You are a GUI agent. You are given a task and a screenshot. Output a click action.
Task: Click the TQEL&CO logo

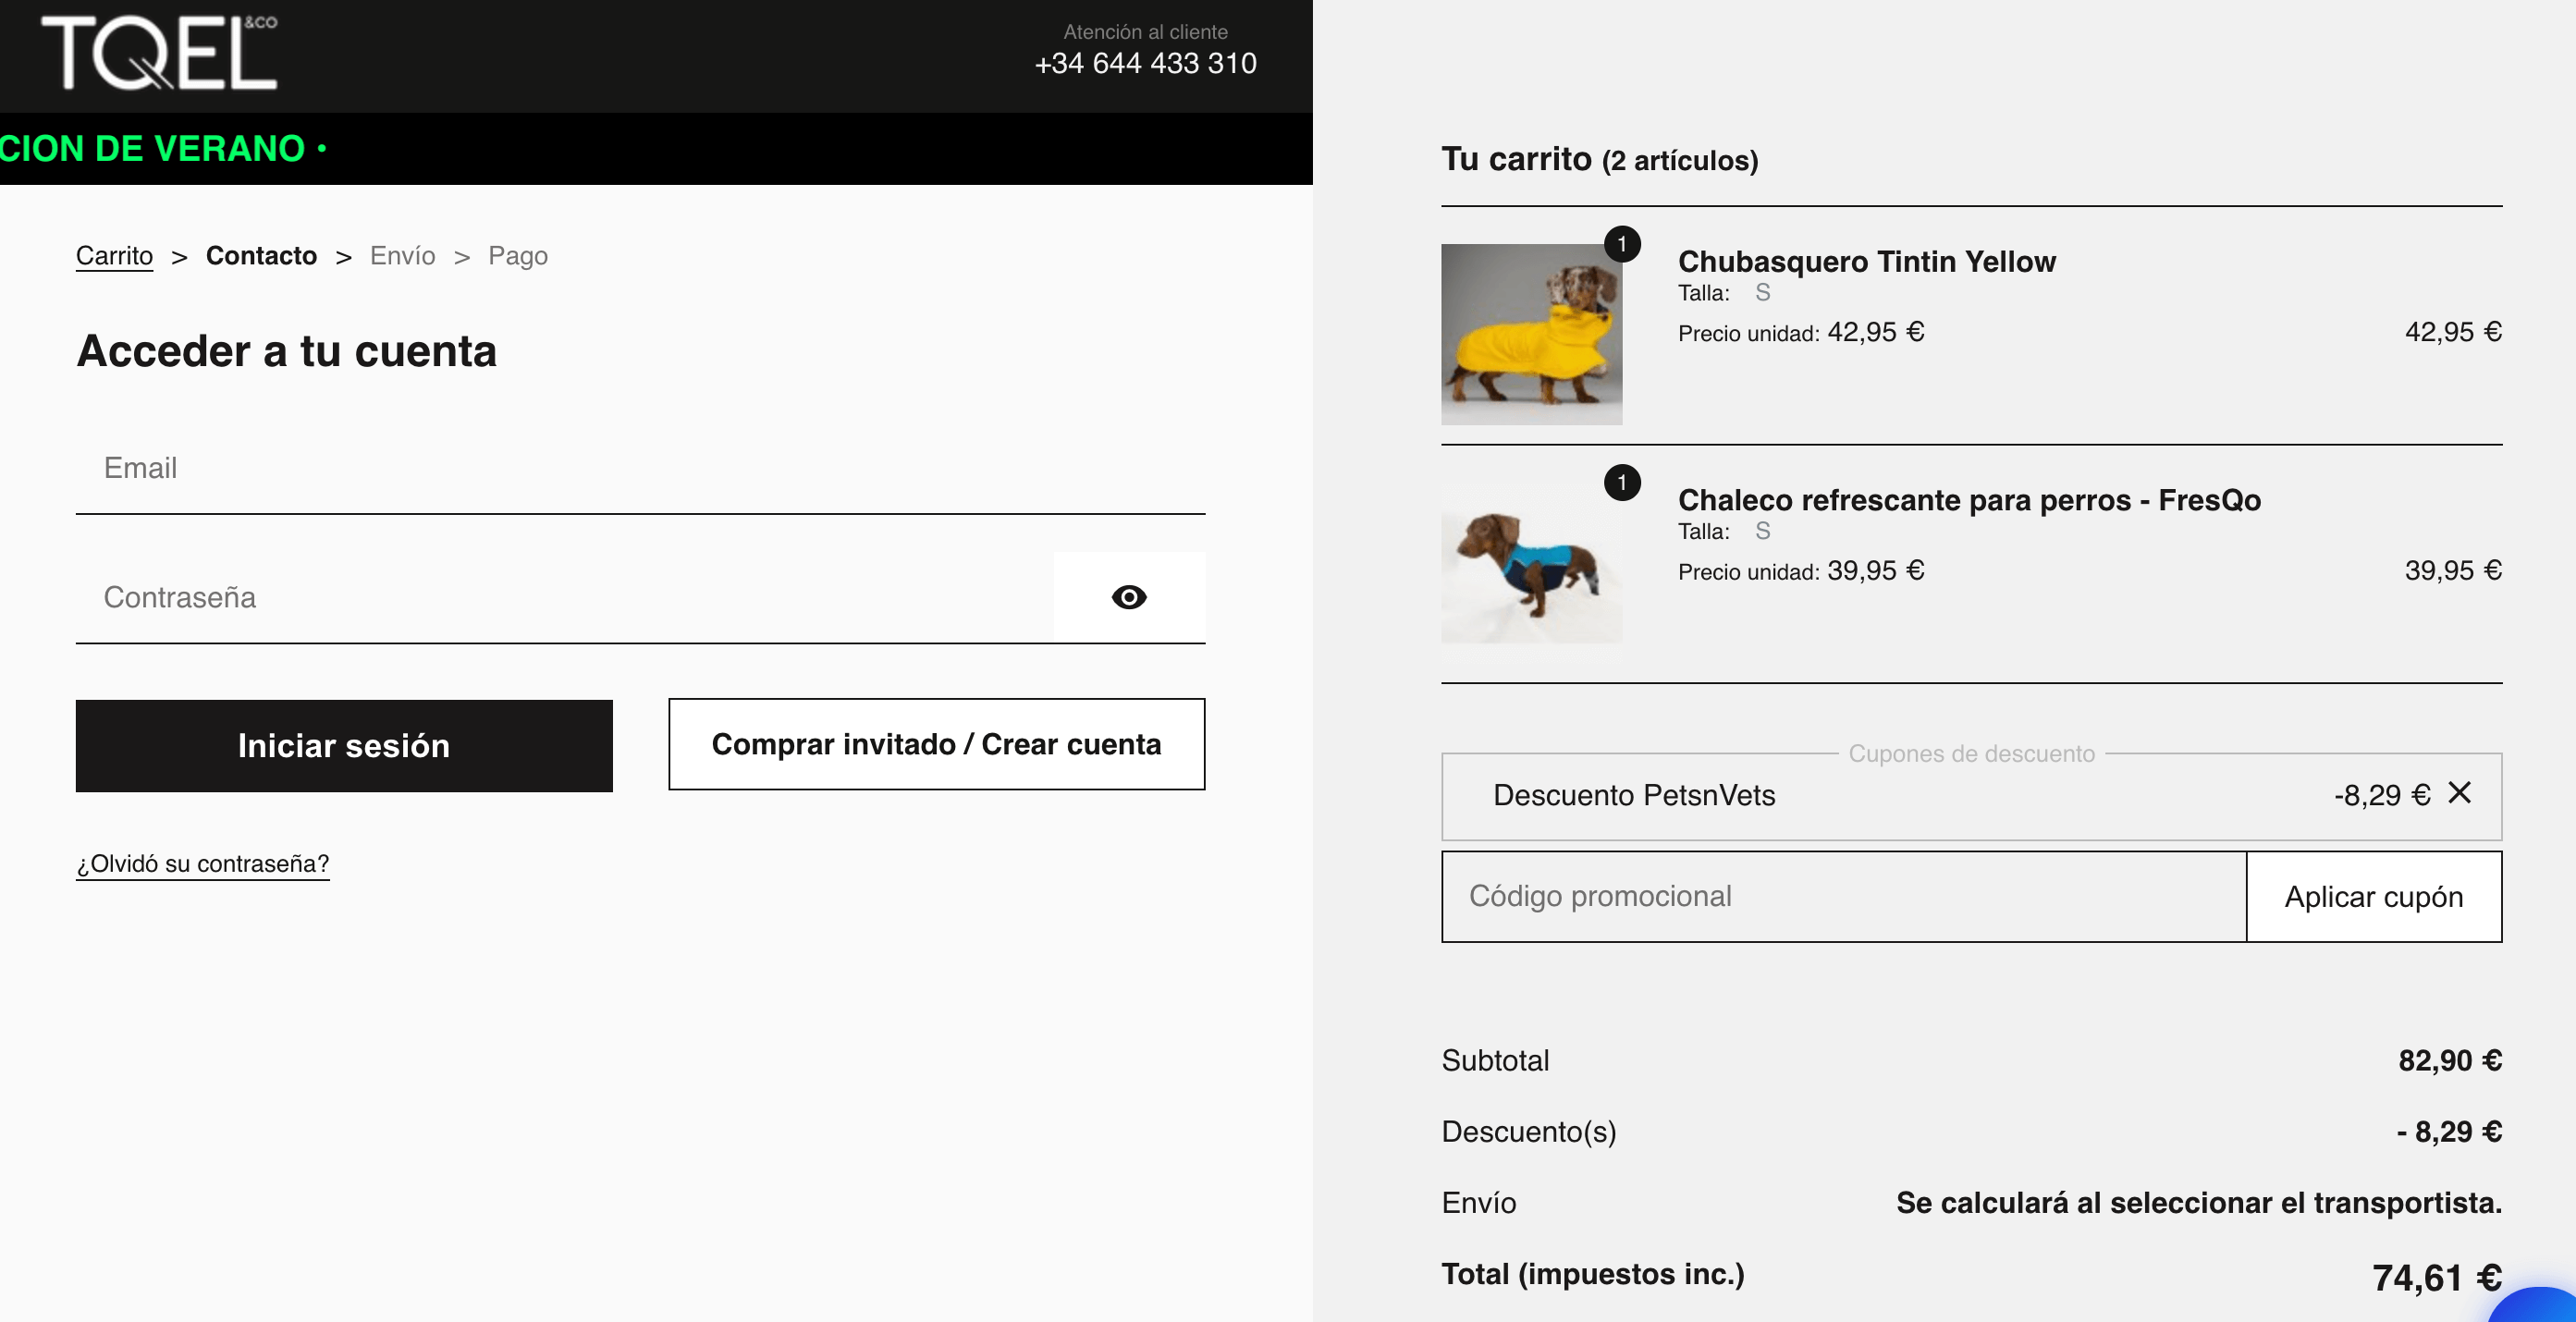pyautogui.click(x=159, y=53)
